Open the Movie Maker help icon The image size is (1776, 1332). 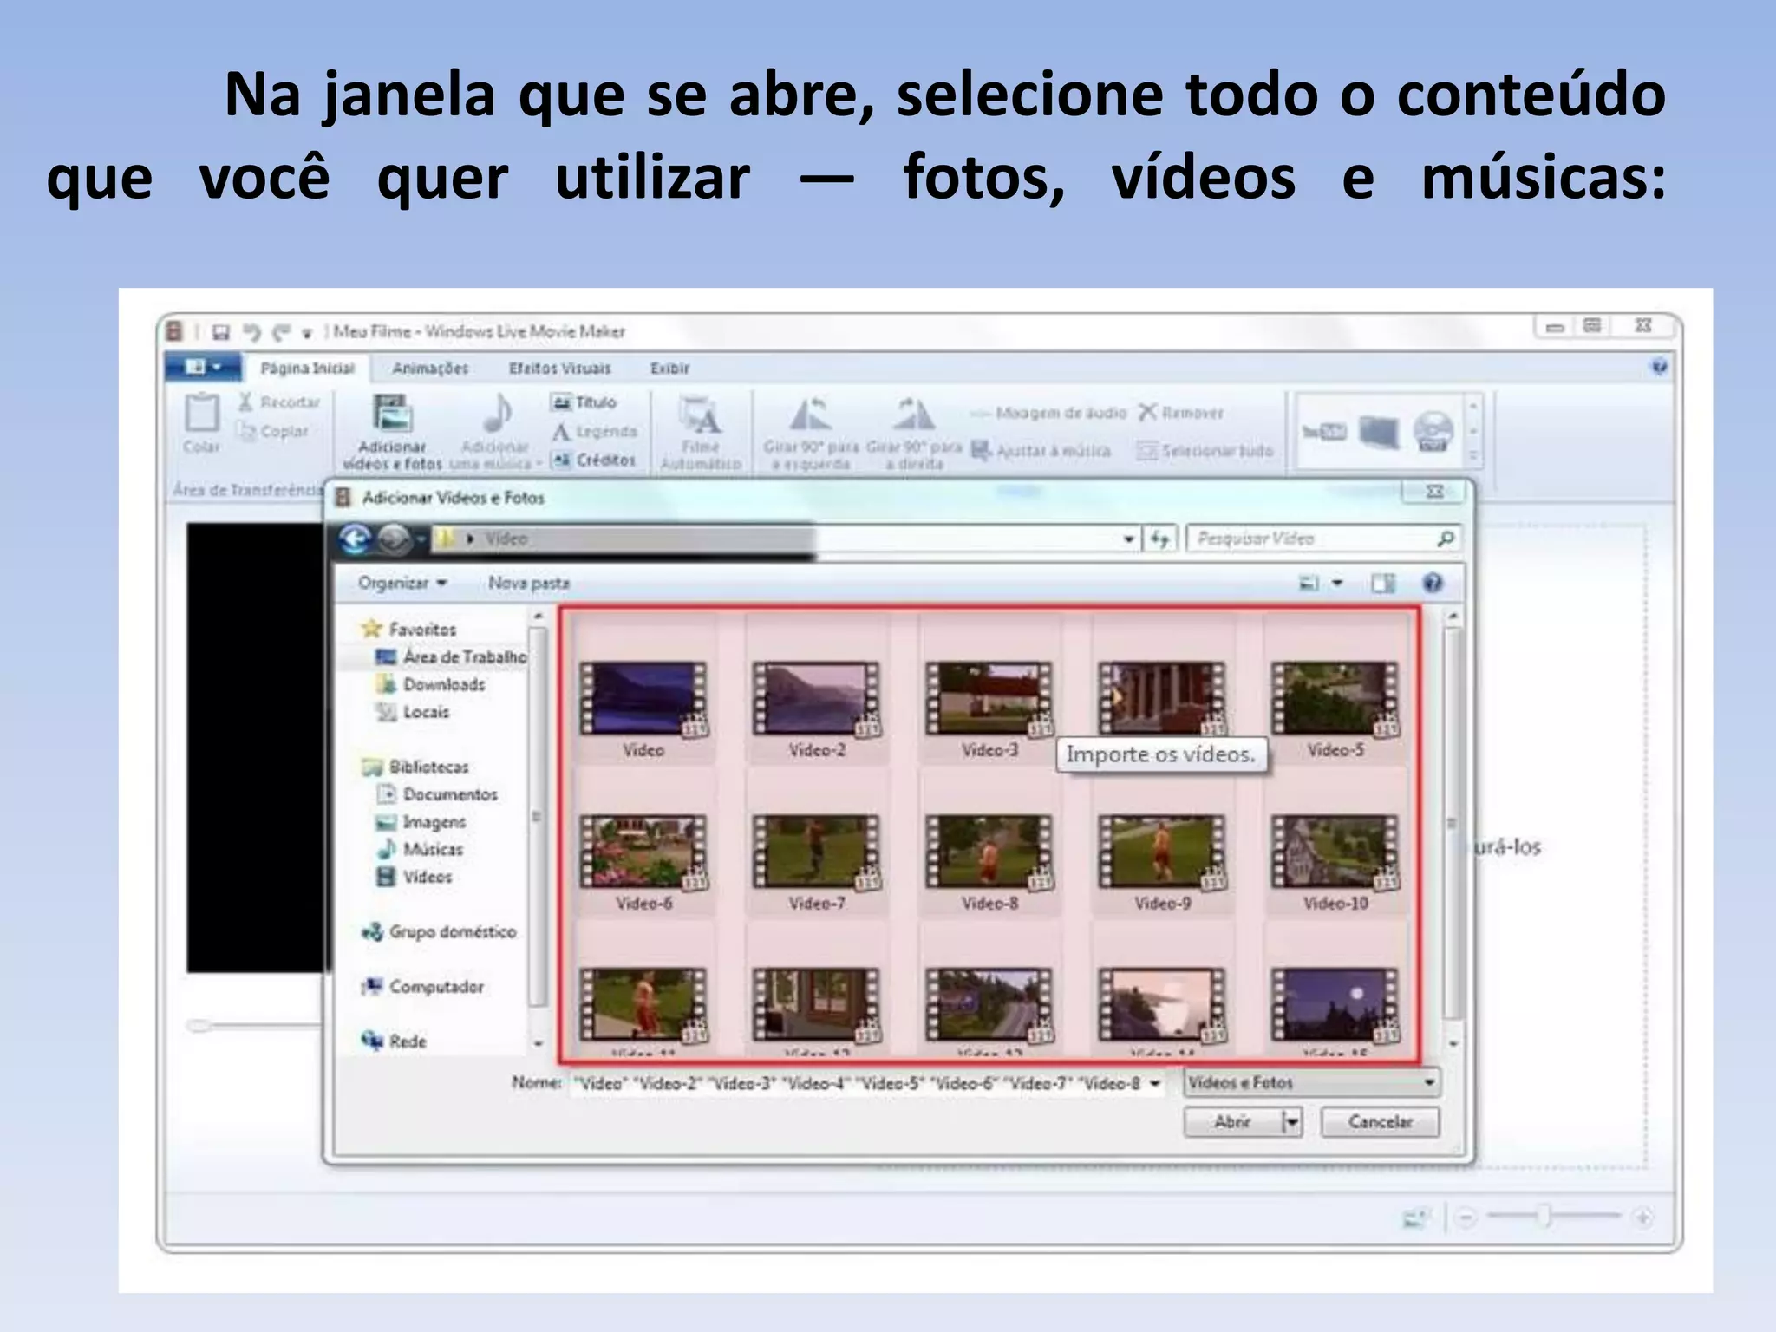pos(1658,367)
